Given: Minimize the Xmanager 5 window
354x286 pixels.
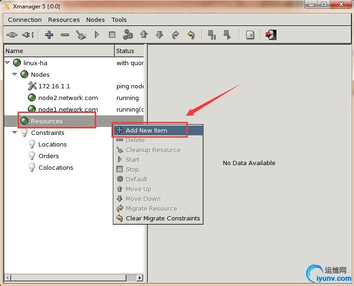Looking at the screenshot, I should click(x=311, y=4).
